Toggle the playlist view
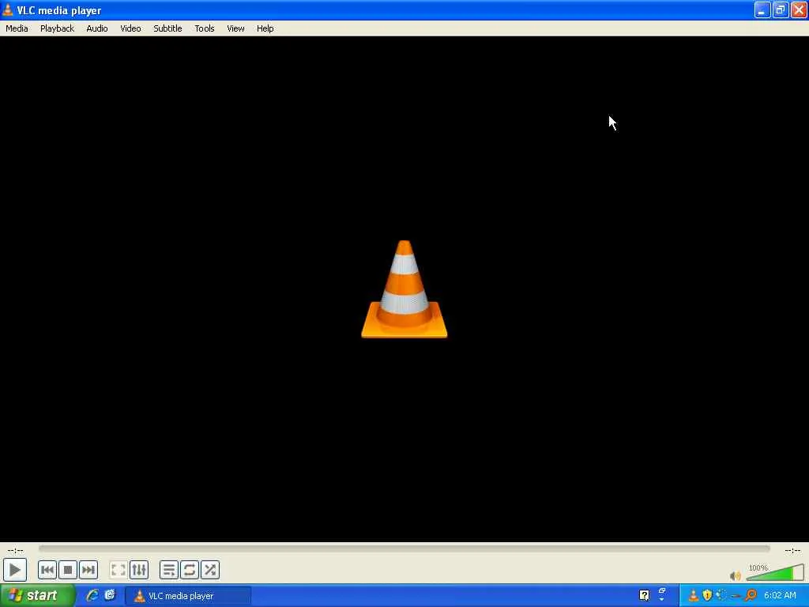The width and height of the screenshot is (809, 607). point(169,570)
